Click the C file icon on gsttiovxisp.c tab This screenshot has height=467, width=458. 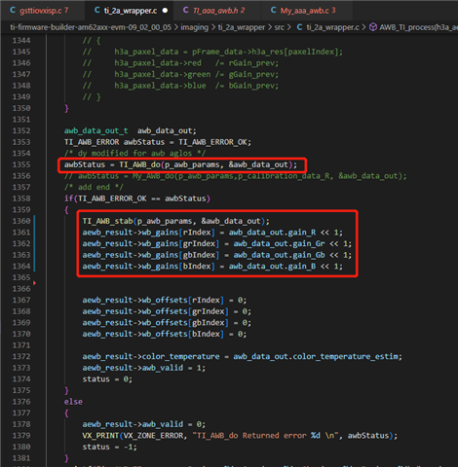coord(13,11)
